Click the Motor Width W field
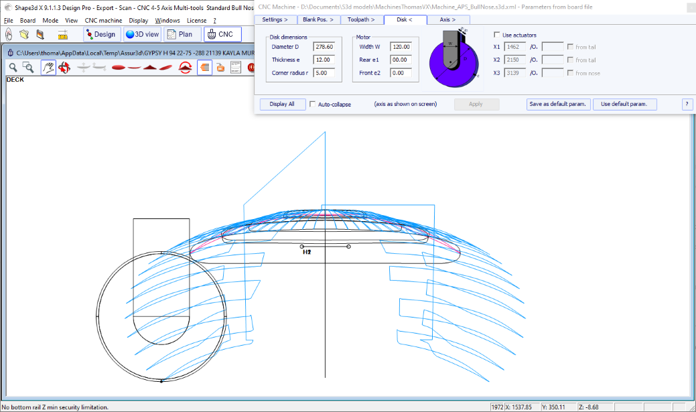 pos(401,47)
